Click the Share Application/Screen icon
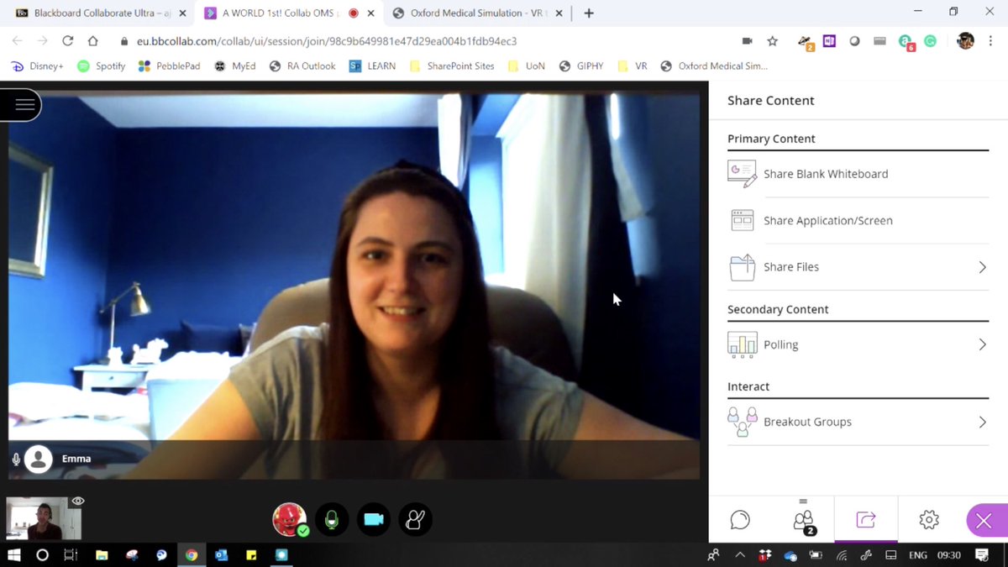The image size is (1008, 567). pos(742,221)
